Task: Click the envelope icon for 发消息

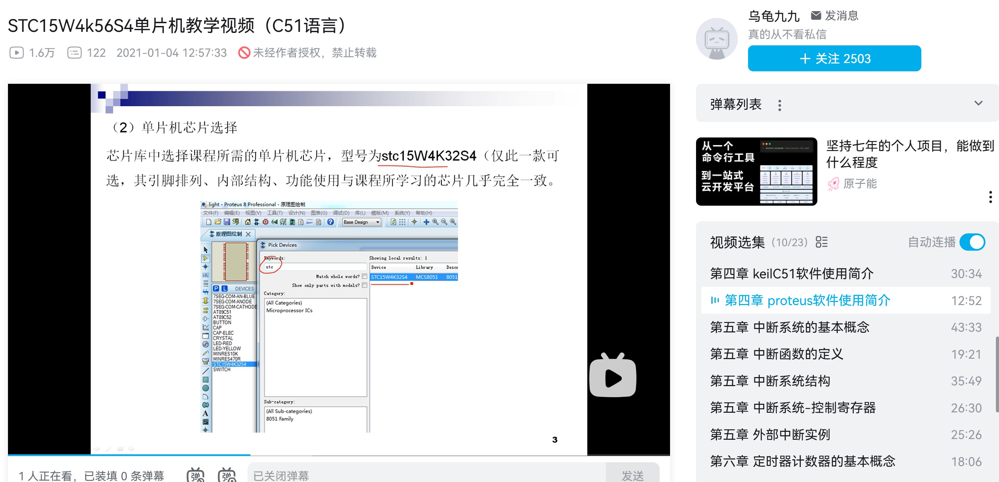Action: click(x=816, y=16)
